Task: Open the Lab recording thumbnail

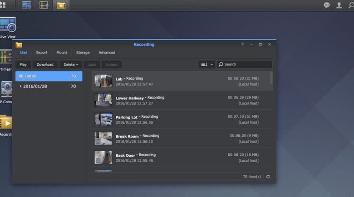Action: [103, 81]
